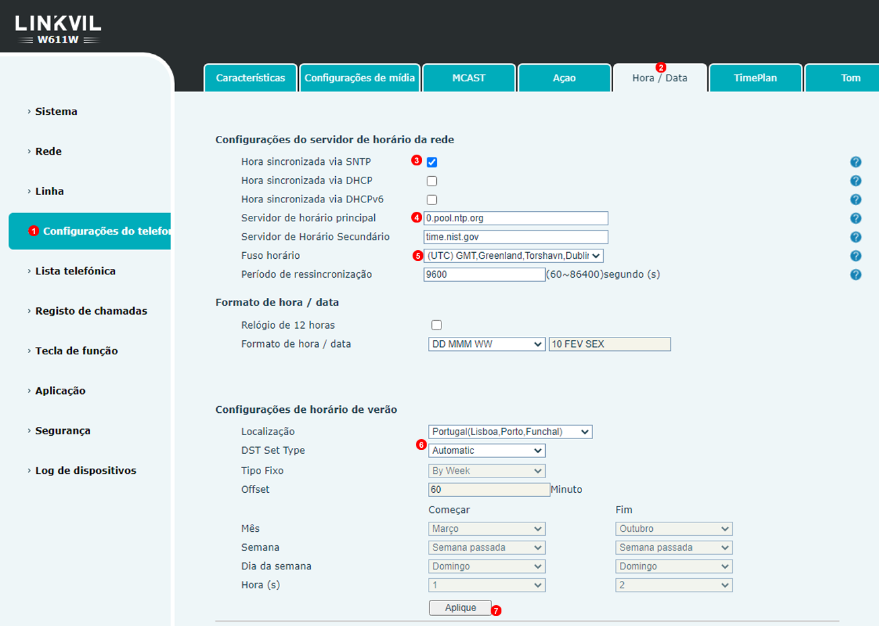
Task: Click help icon beside DHCP time sync
Action: (x=855, y=181)
